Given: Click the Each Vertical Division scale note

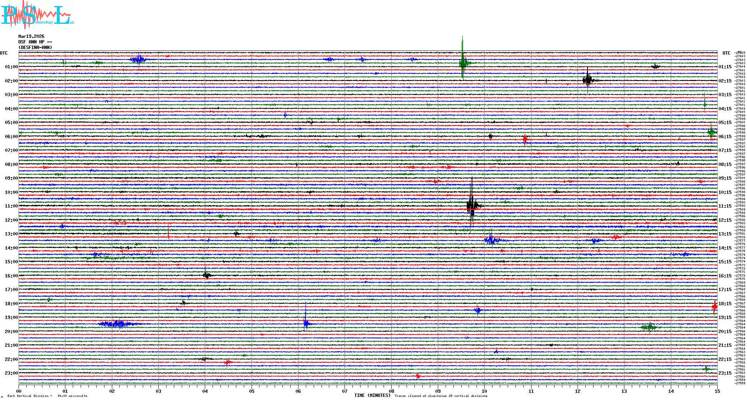Looking at the screenshot, I should pos(47,396).
